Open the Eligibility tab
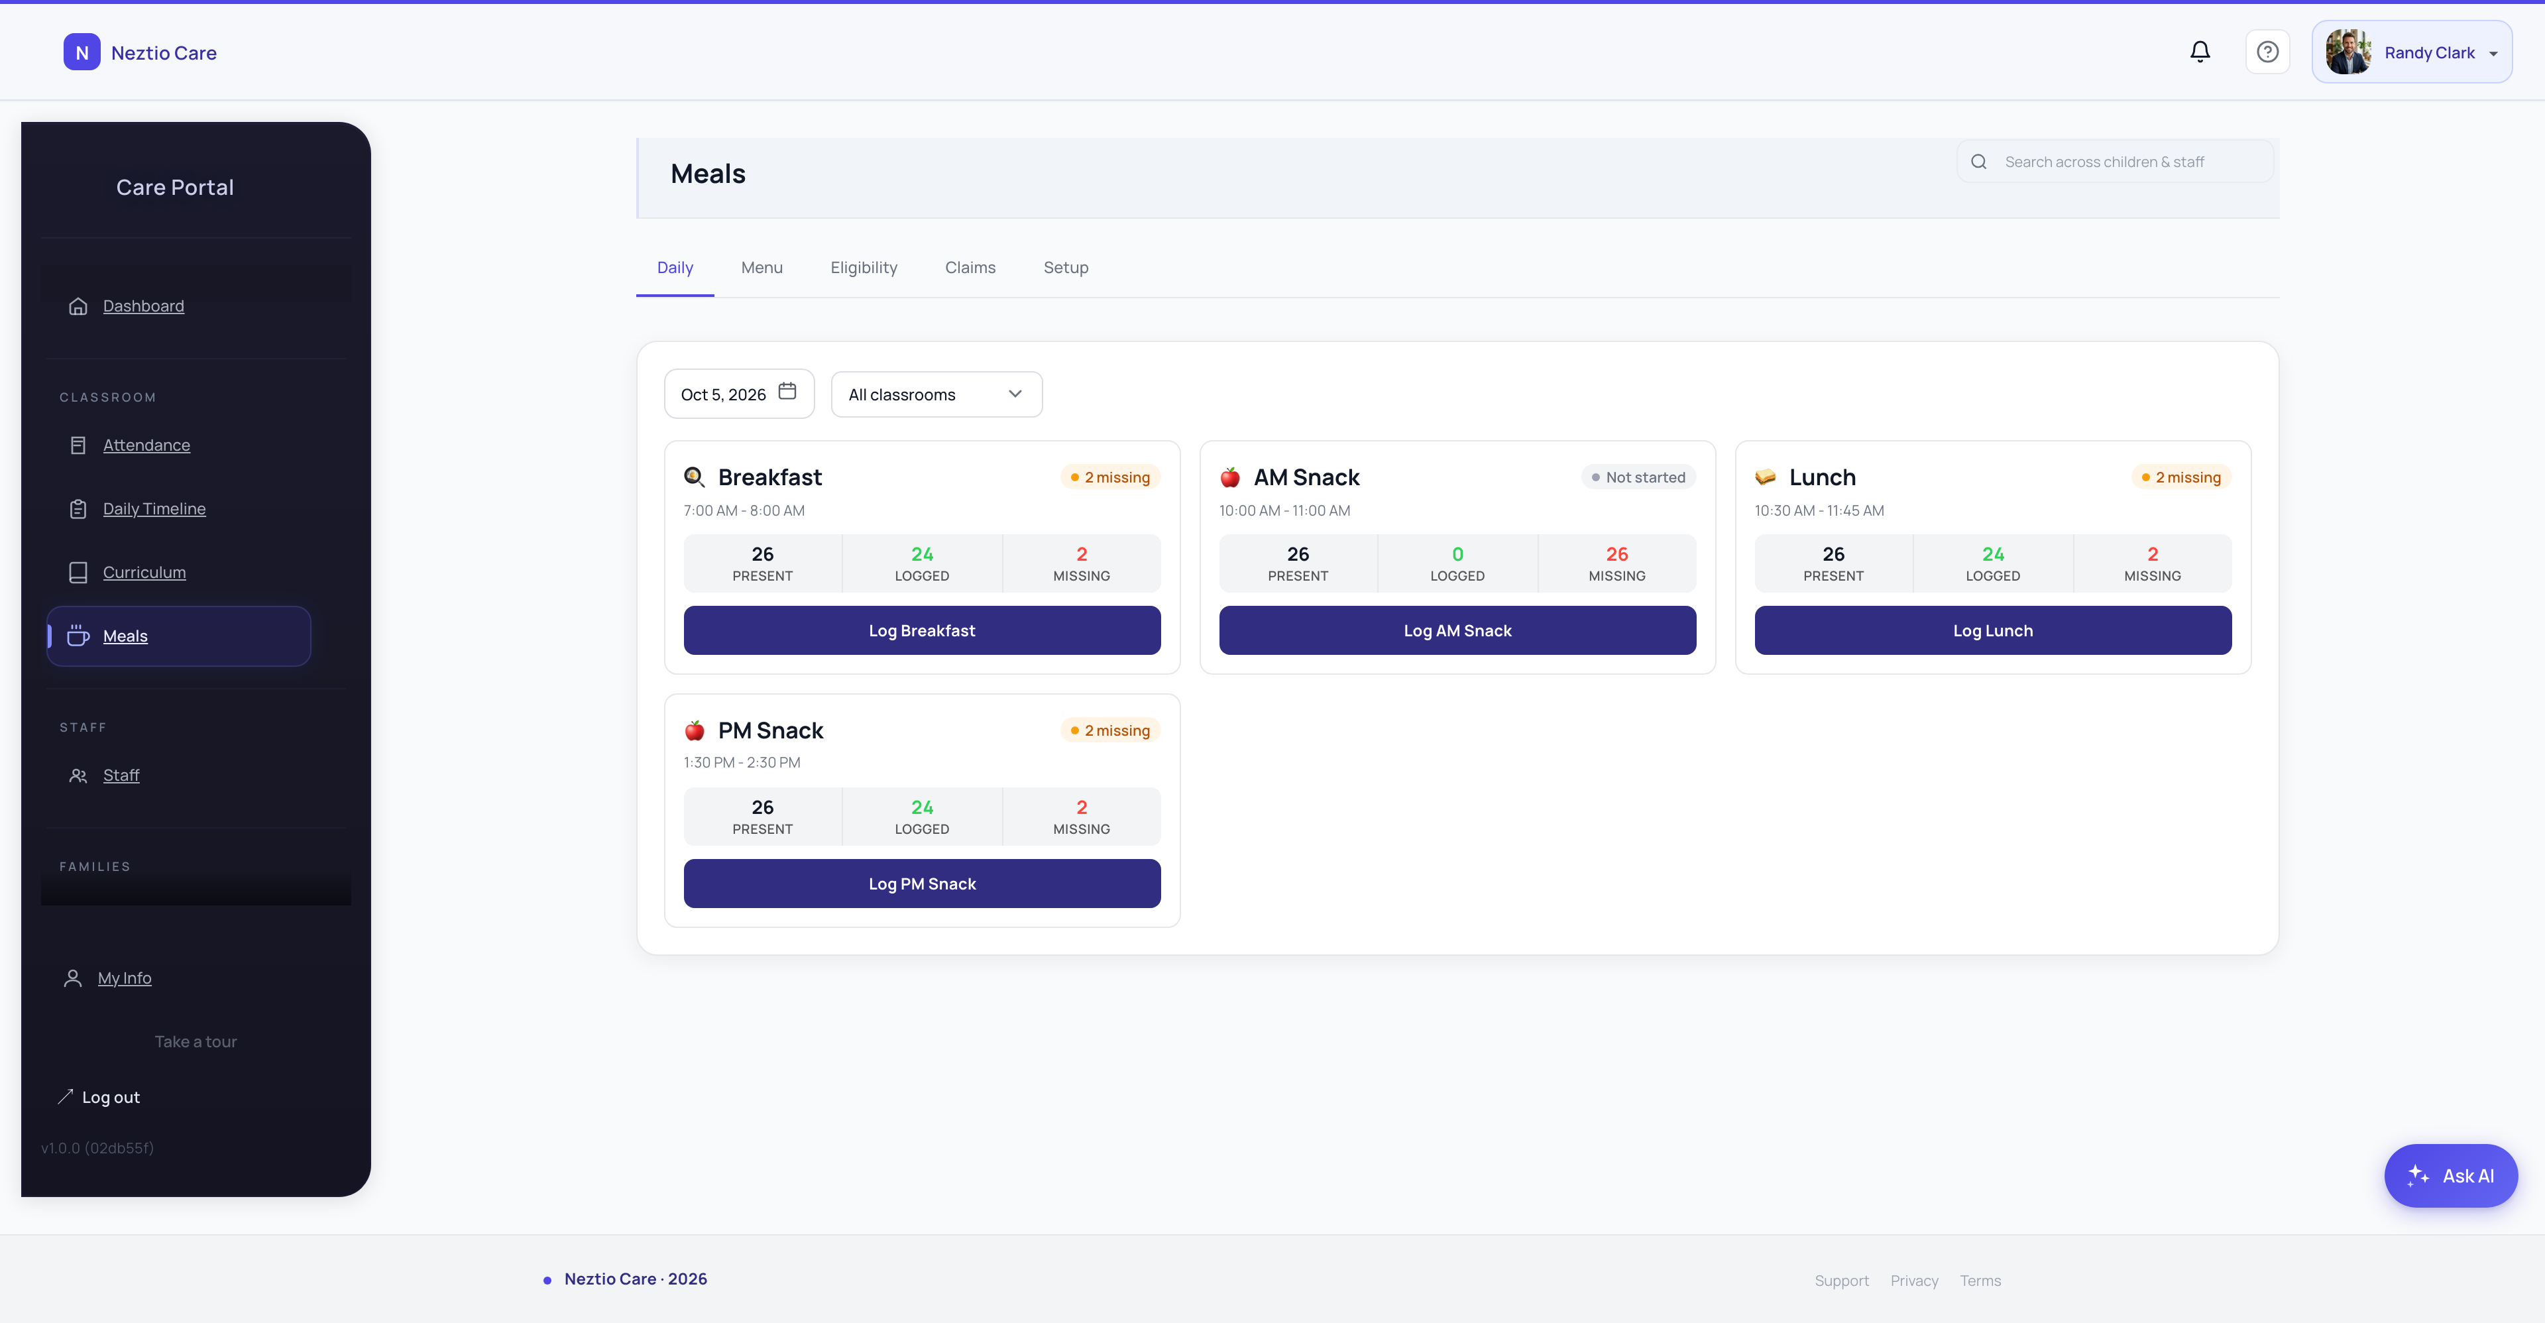Screen dimensions: 2545x1323 [x=864, y=268]
